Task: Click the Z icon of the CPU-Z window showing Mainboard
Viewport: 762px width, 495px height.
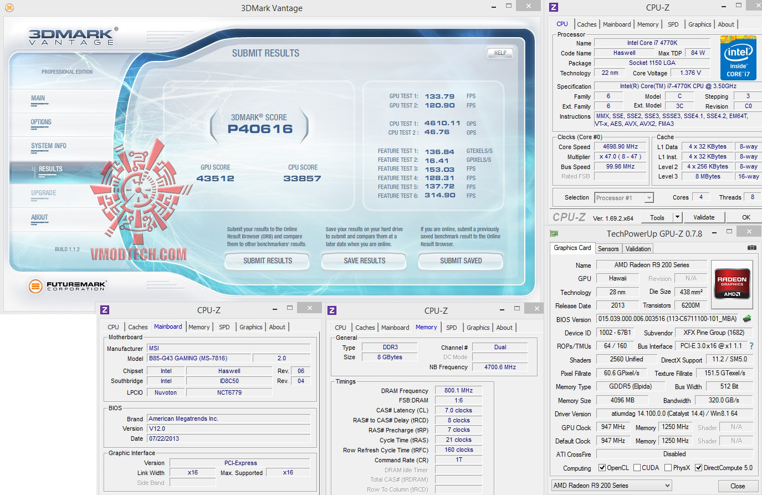Action: [105, 310]
